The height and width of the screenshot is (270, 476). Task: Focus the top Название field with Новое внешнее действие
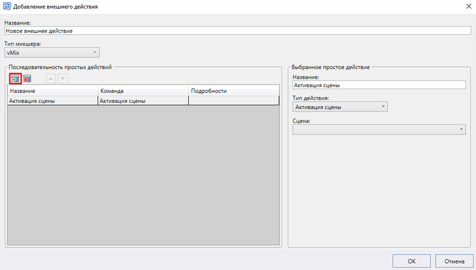238,31
